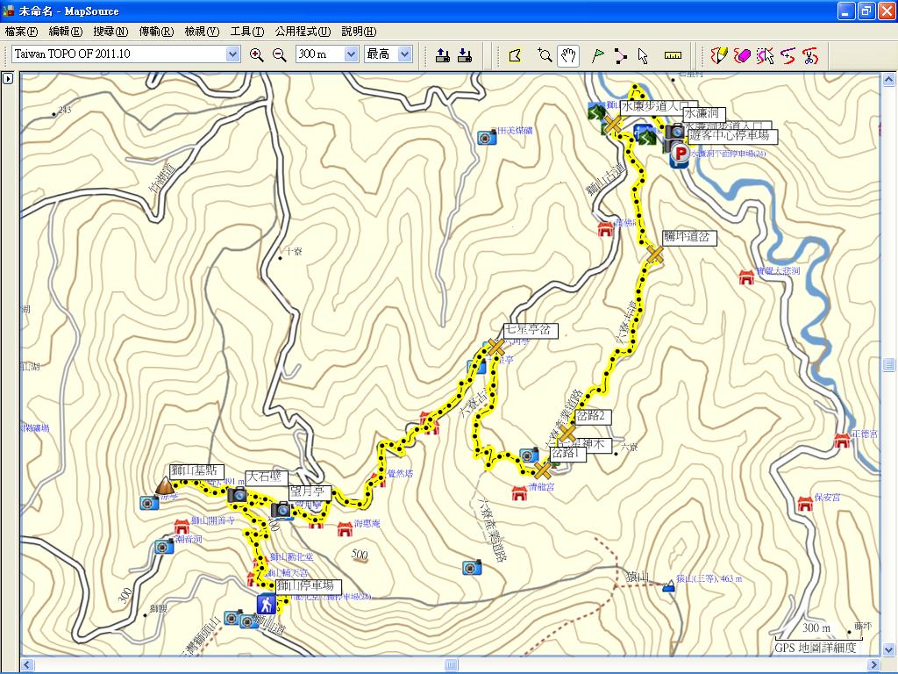The height and width of the screenshot is (674, 898).
Task: Click the 望月亭 waypoint label
Action: tap(310, 492)
